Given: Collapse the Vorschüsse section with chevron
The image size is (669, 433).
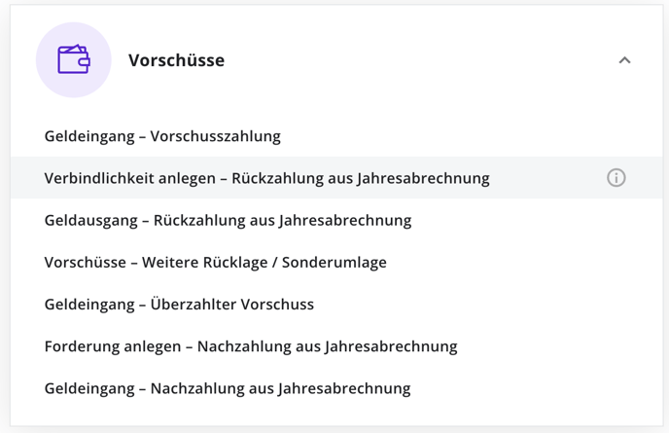Looking at the screenshot, I should pos(624,60).
